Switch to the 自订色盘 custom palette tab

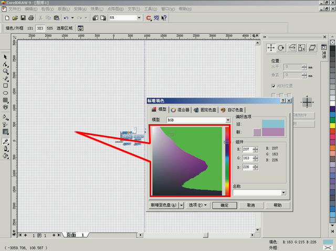(x=232, y=110)
